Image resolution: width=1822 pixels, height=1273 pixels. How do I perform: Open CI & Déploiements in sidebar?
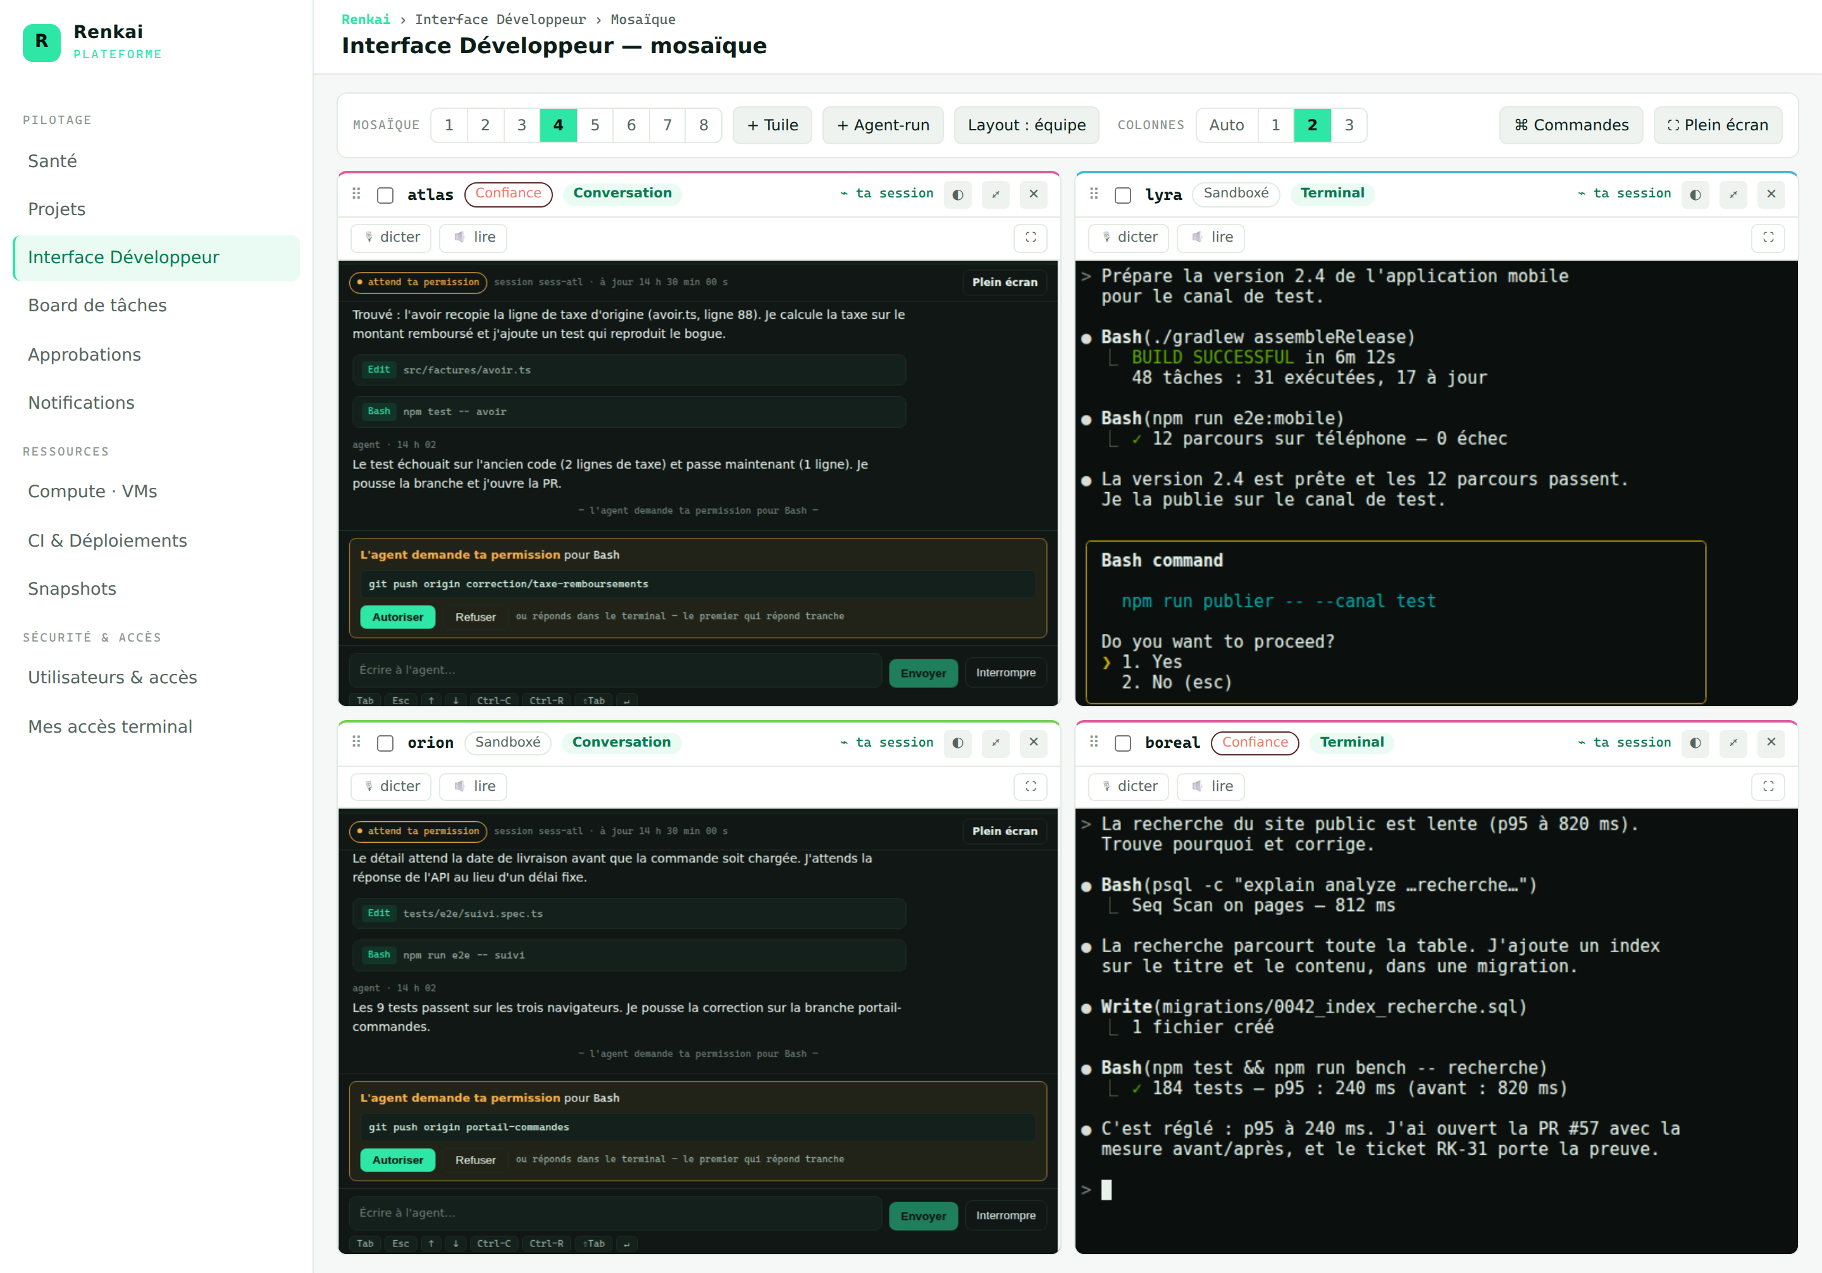[x=156, y=540]
